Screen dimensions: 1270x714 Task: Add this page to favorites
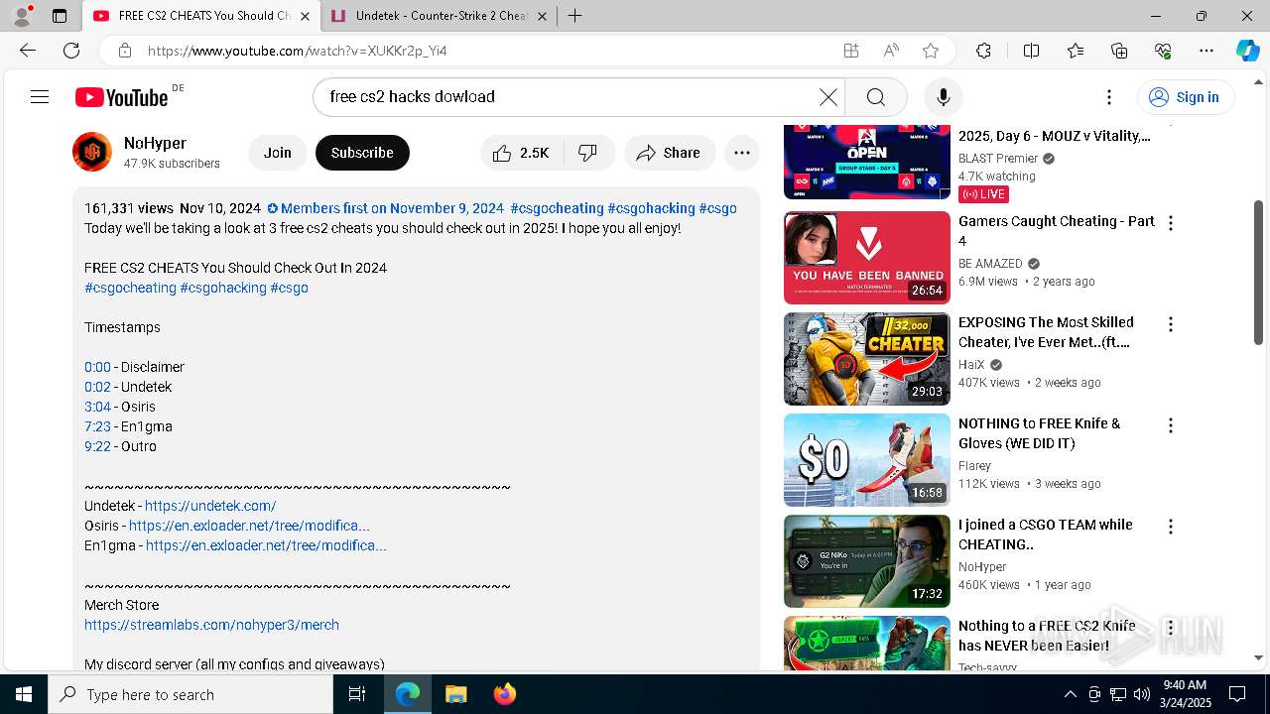pyautogui.click(x=931, y=51)
